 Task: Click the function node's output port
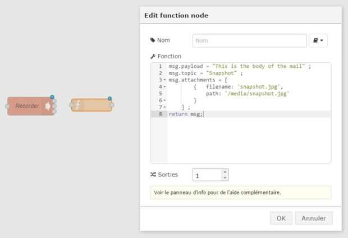click(x=112, y=105)
